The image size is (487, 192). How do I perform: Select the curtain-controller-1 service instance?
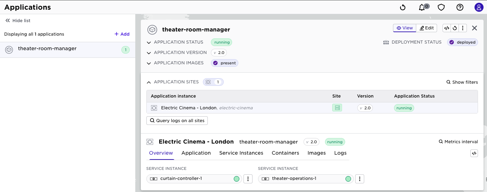194,179
